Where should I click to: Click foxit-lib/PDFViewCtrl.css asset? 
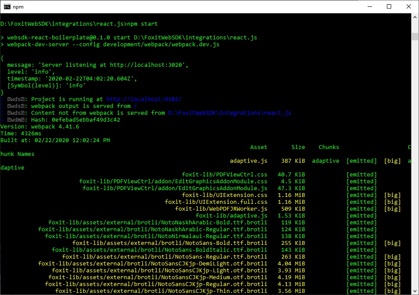click(x=224, y=175)
